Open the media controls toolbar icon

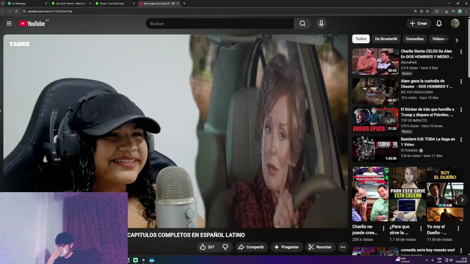point(453,11)
